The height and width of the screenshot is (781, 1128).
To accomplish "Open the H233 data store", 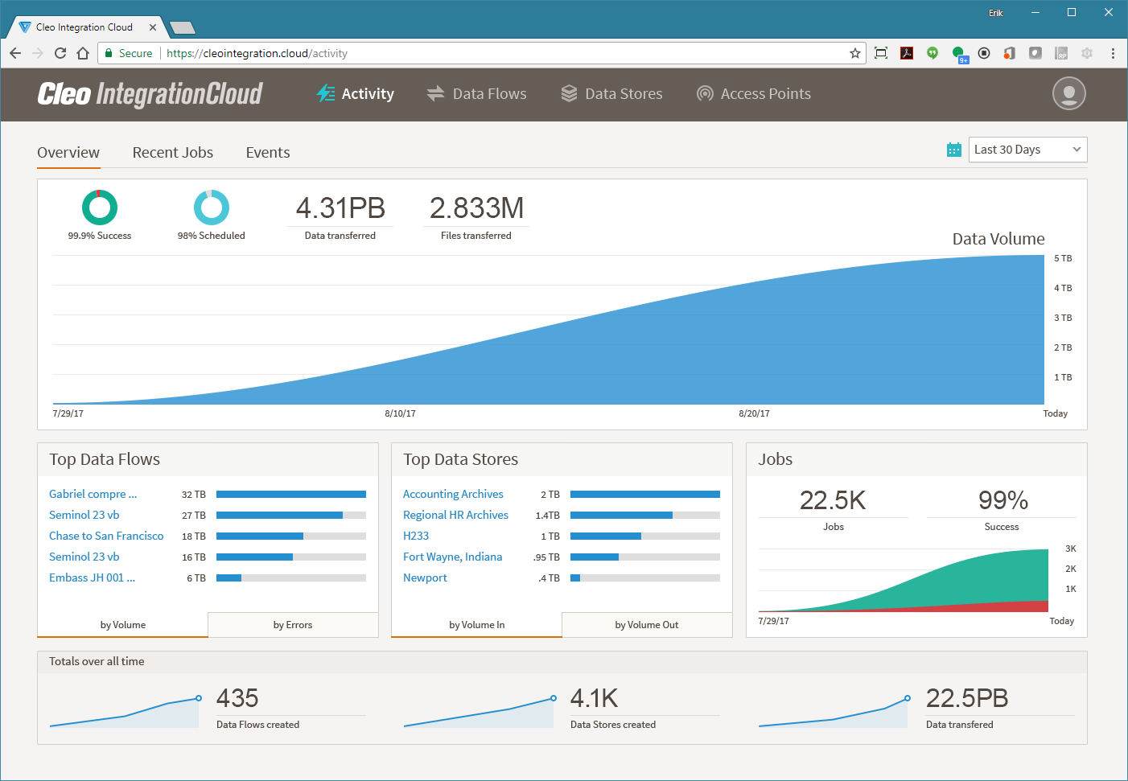I will coord(416,536).
